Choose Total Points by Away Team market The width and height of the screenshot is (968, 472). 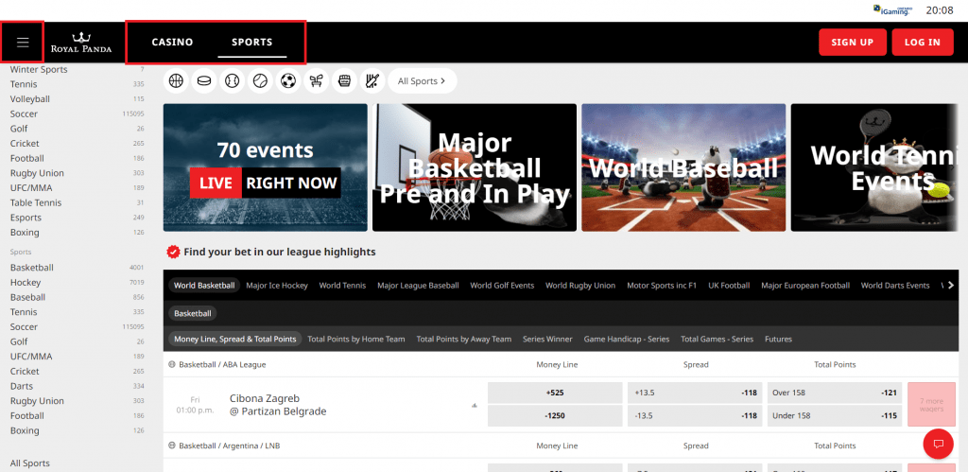(x=464, y=339)
